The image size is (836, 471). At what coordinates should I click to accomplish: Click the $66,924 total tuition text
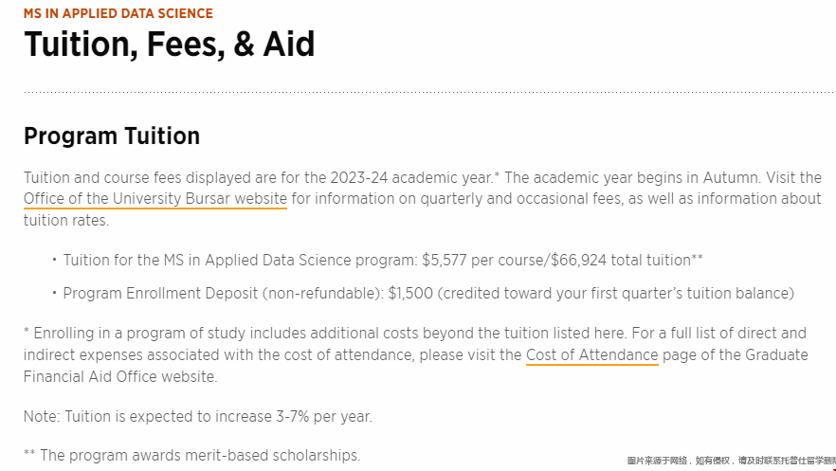pos(621,260)
